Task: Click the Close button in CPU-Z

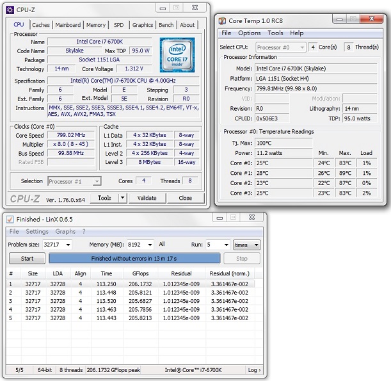Action: pyautogui.click(x=186, y=198)
